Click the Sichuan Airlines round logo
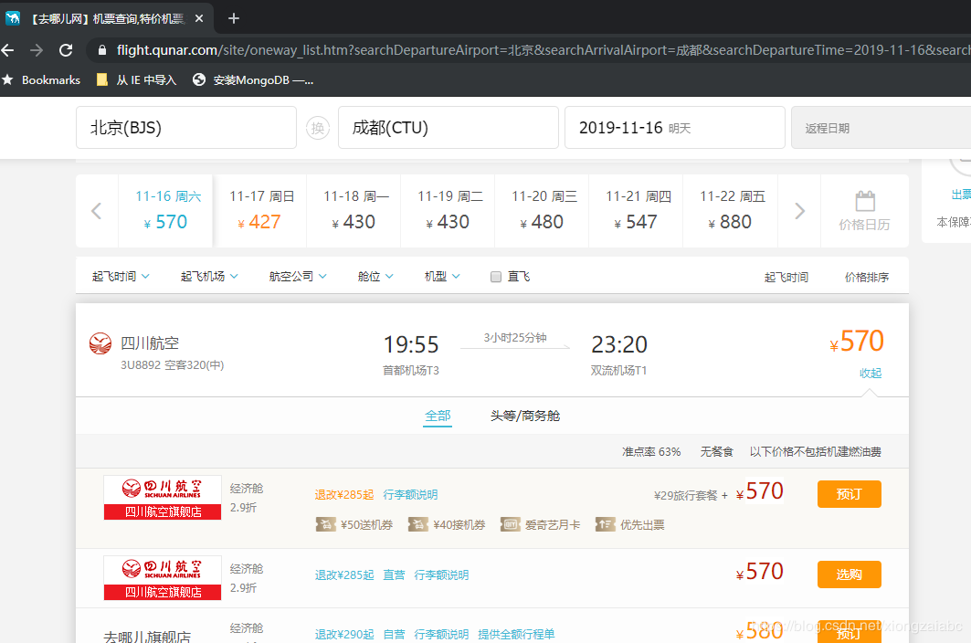 point(100,343)
